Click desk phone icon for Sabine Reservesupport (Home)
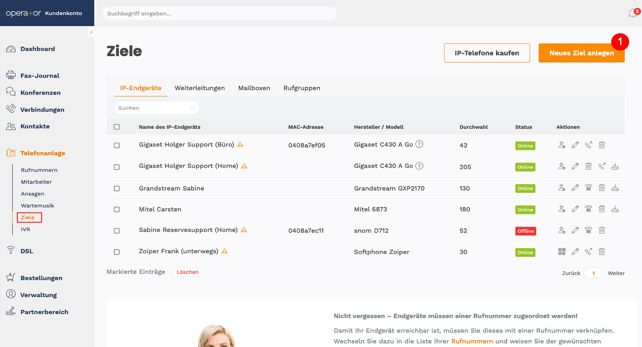Screen dimensions: 642x347 tap(588, 230)
